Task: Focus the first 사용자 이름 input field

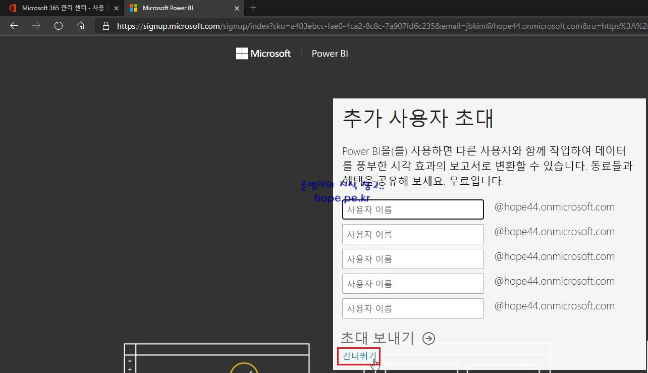Action: pos(413,209)
